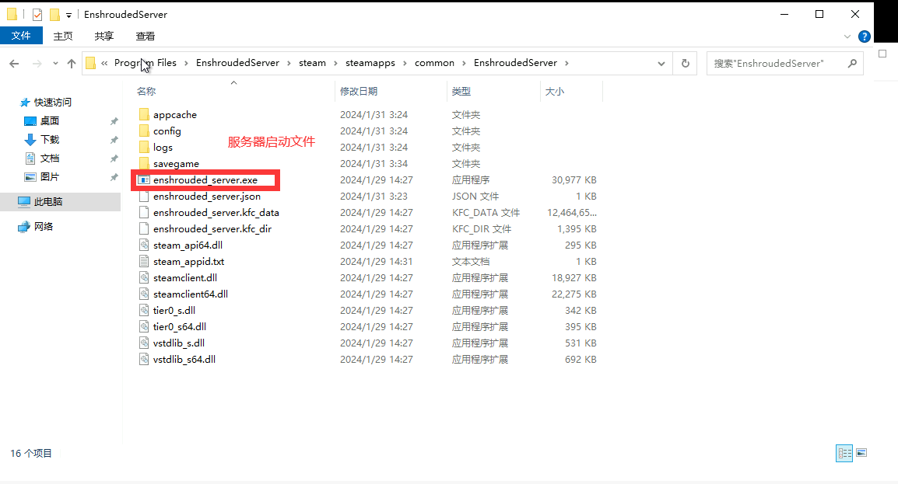The height and width of the screenshot is (484, 898).
Task: Expand the ribbon with chevron arrow
Action: point(847,37)
